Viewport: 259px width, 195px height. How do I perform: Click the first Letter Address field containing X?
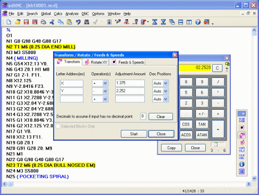(71, 83)
